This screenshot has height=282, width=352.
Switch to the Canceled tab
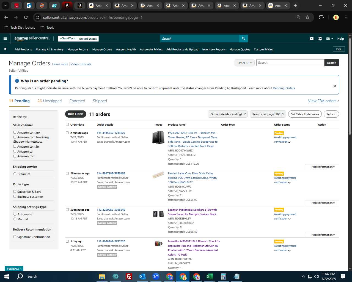[77, 101]
